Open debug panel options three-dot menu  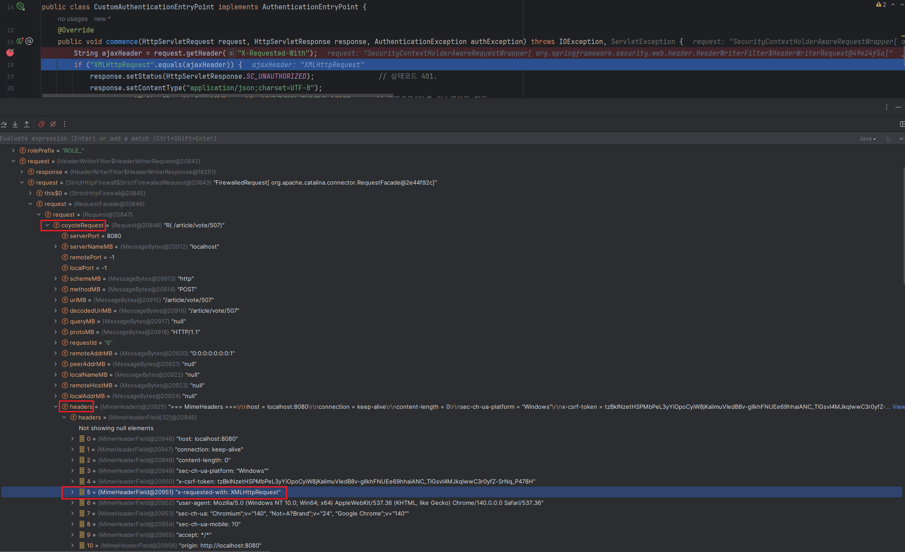point(887,107)
